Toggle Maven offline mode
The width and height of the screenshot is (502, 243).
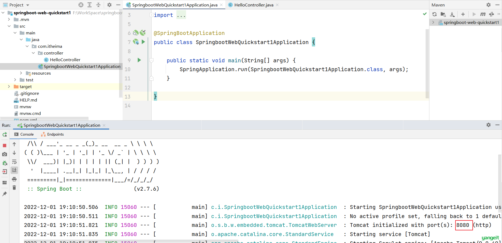point(492,14)
